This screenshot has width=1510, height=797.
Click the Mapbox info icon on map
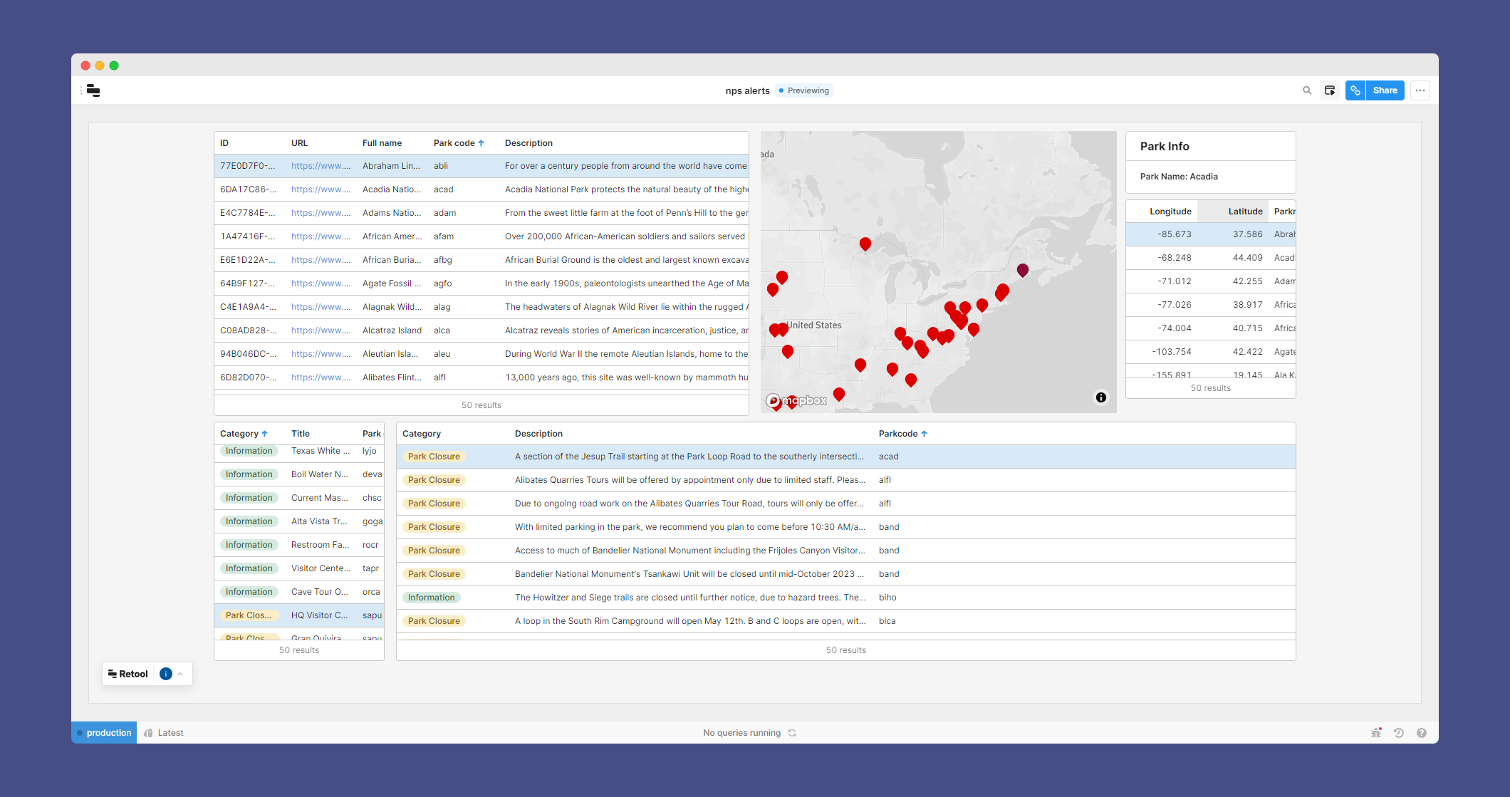pyautogui.click(x=1101, y=397)
